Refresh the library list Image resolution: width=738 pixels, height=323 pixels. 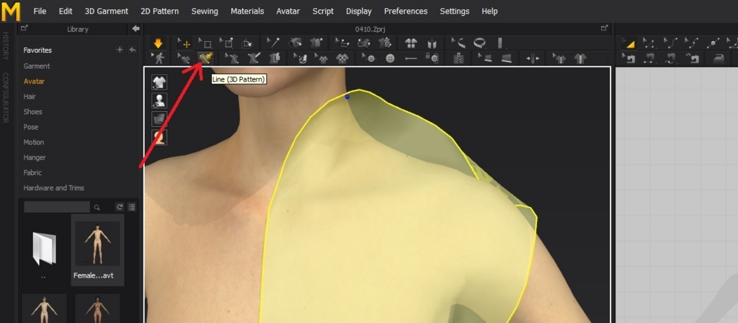point(120,207)
